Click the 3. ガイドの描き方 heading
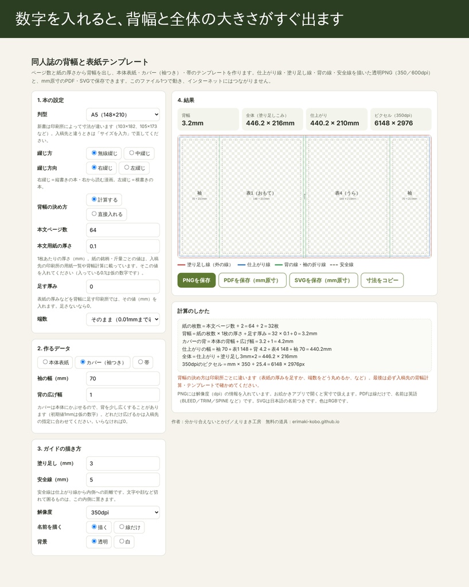469x587 pixels. [59, 448]
